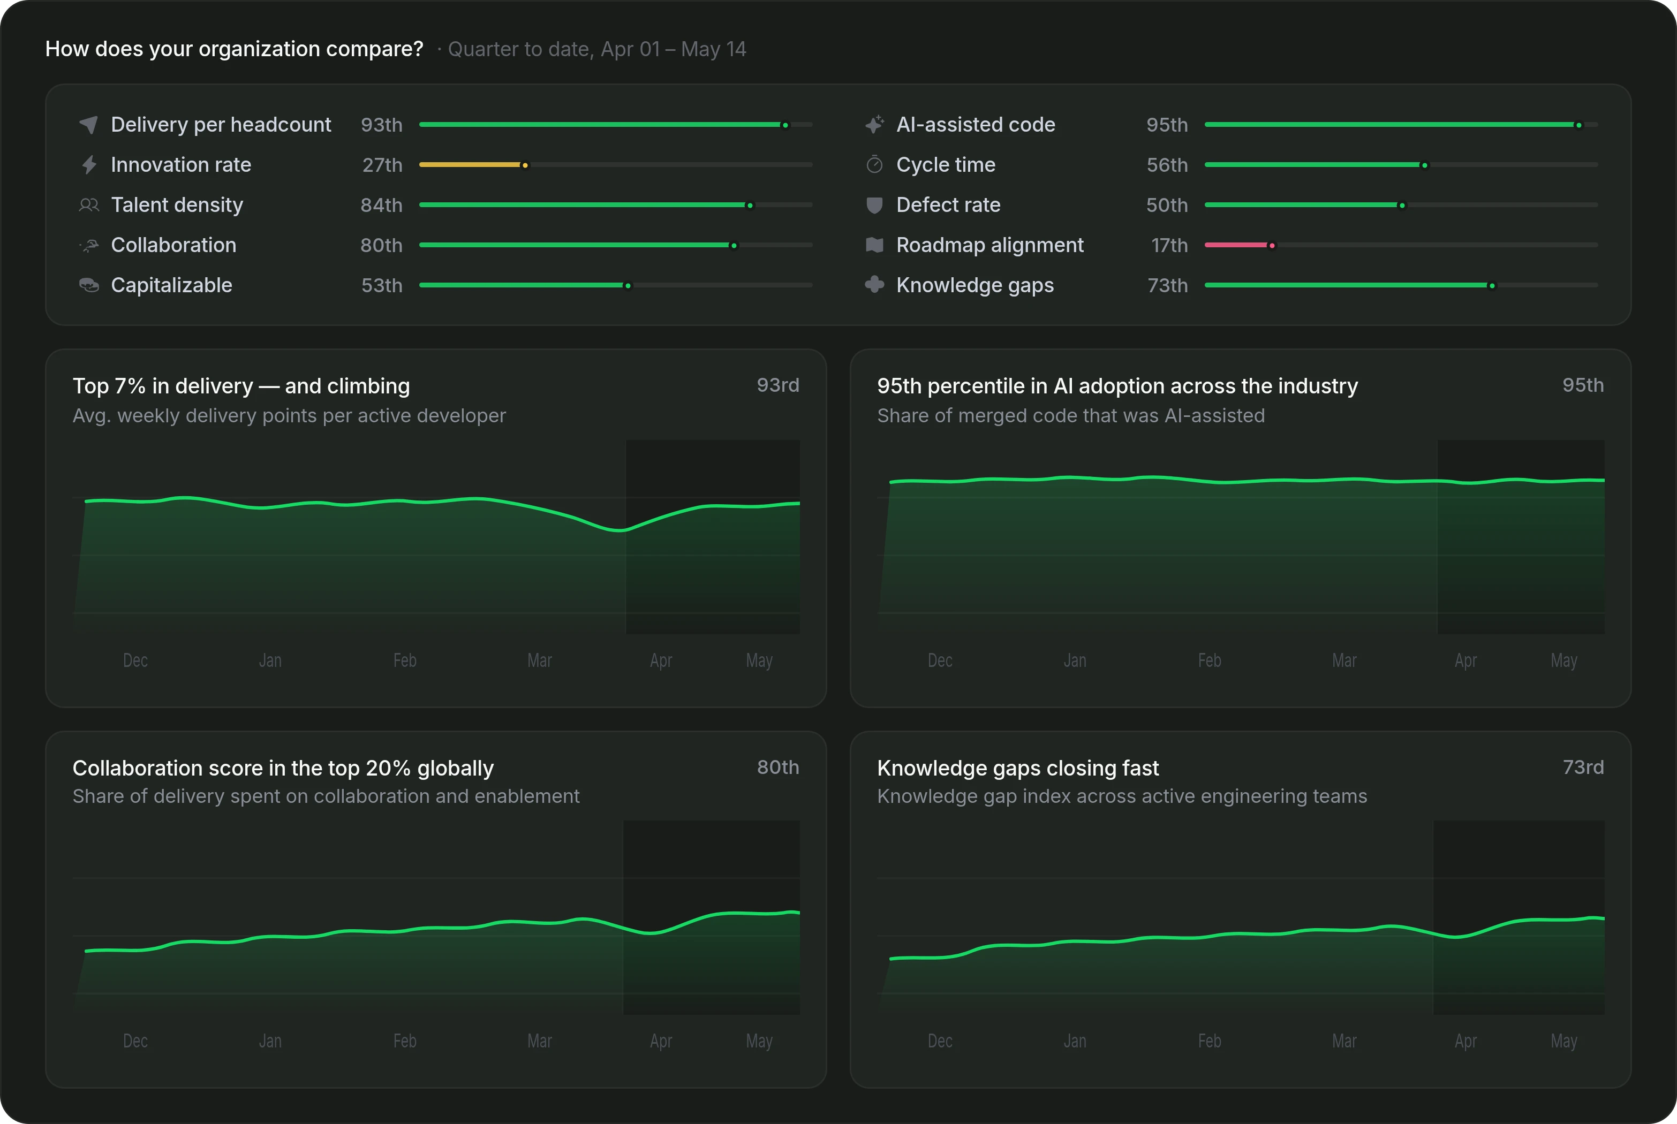This screenshot has height=1124, width=1677.
Task: Click the '56th' Cycle time value
Action: pyautogui.click(x=1167, y=165)
